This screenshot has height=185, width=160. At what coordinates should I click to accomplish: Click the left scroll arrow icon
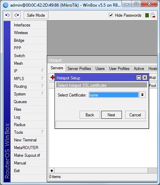click(x=52, y=171)
